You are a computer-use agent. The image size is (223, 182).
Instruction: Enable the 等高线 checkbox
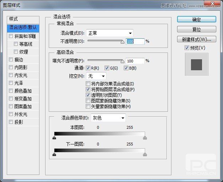(16, 44)
